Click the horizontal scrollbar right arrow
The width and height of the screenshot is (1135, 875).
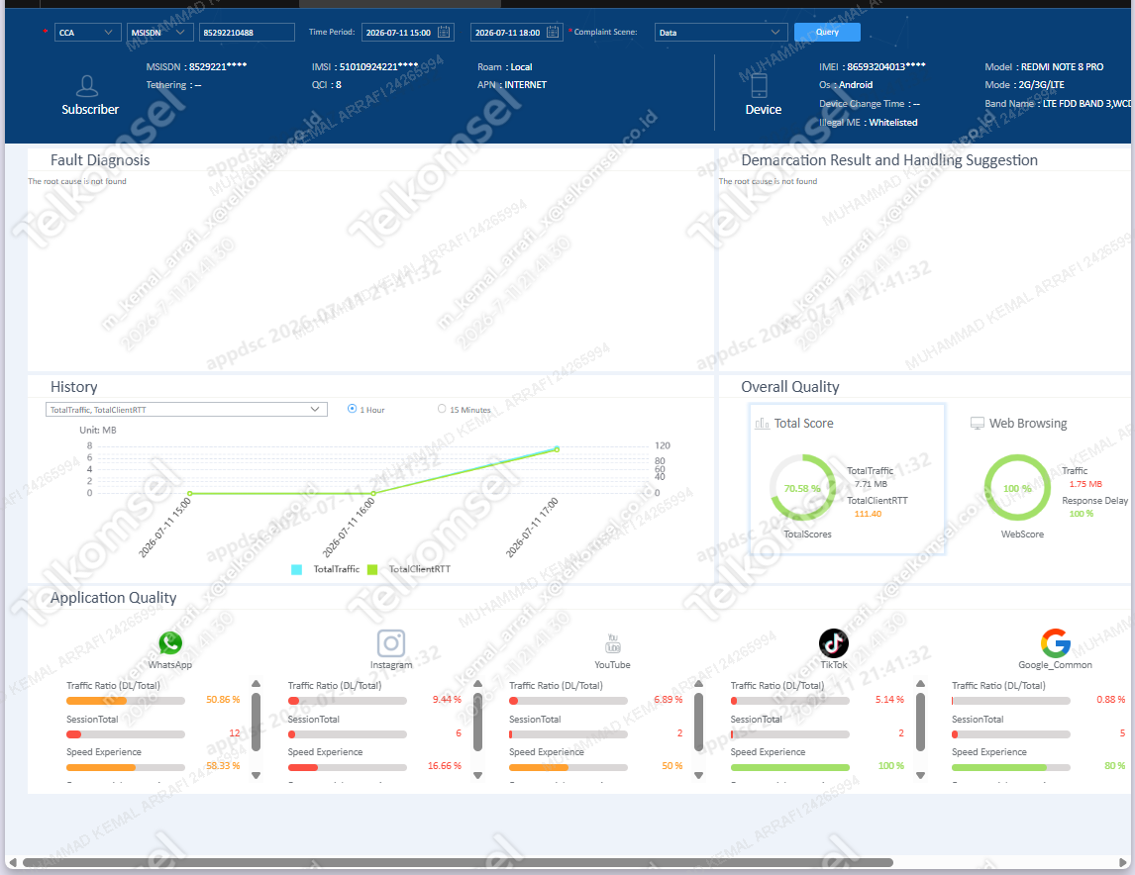1123,862
